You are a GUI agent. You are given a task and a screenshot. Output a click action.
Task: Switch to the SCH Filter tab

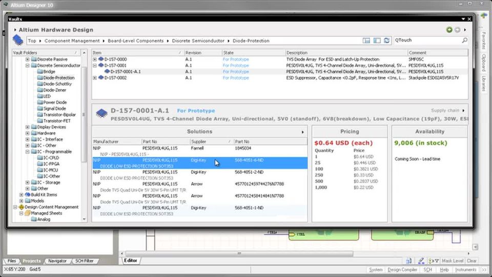click(x=84, y=261)
